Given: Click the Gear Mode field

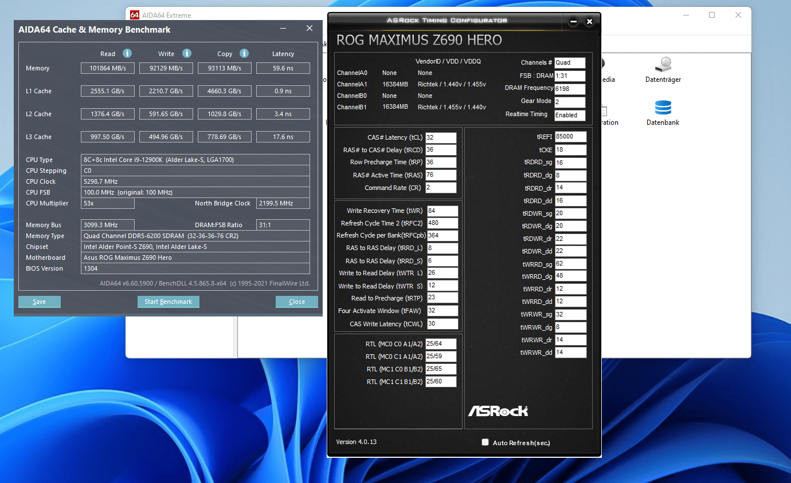Looking at the screenshot, I should [570, 102].
